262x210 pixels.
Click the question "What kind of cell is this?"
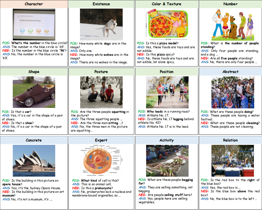pos(100,181)
